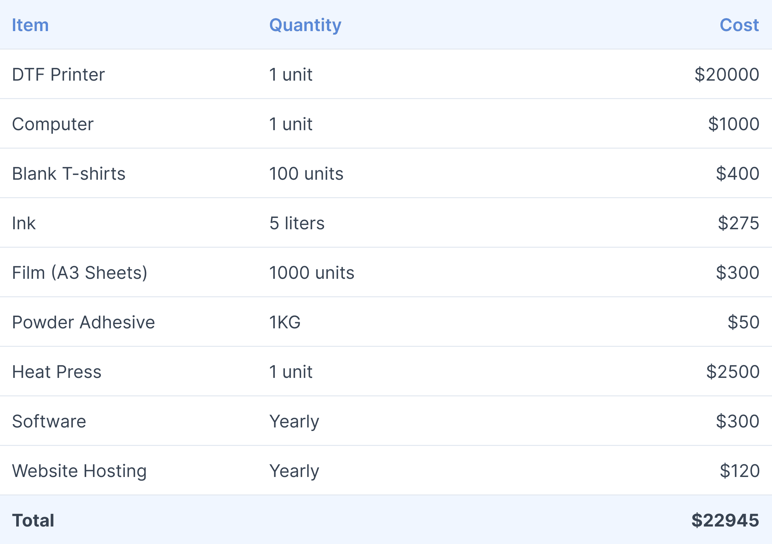
Task: Click the Quantity column header
Action: [305, 25]
